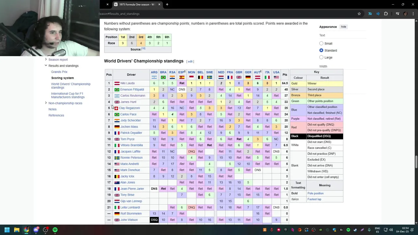This screenshot has width=418, height=235.
Task: Select the Small text size option
Action: (321, 43)
